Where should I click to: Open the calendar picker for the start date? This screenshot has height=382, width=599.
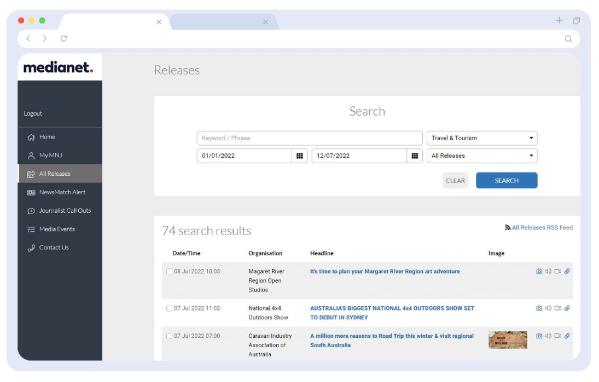coord(300,156)
